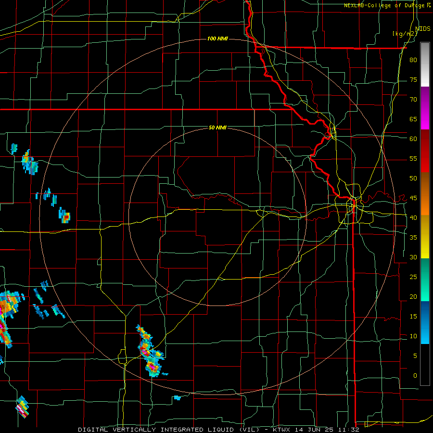
Task: Click the 5 value on the scale
Action: (x=415, y=356)
